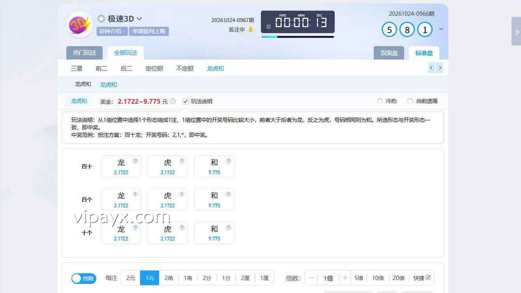Image resolution: width=521 pixels, height=293 pixels.
Task: Bet on 龙 in the 百十 row
Action: coord(121,166)
